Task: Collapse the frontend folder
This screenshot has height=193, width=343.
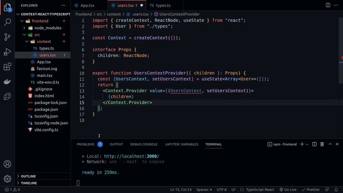Action: (x=43, y=21)
